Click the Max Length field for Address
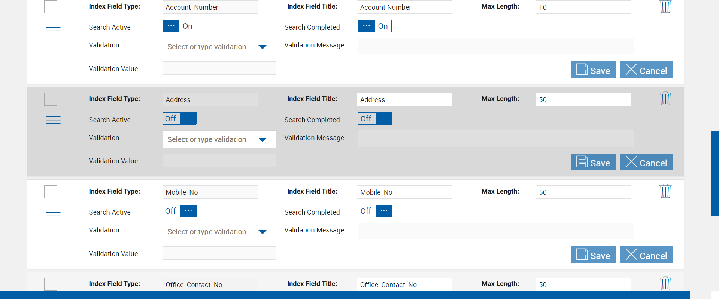719x299 pixels. click(583, 99)
